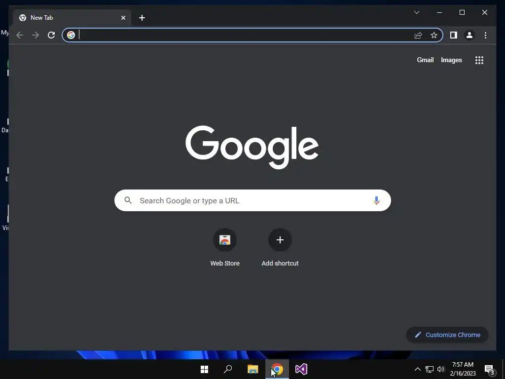
Task: Open File Explorer from the taskbar
Action: coord(252,369)
